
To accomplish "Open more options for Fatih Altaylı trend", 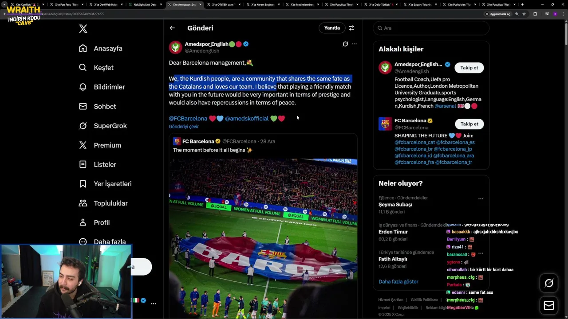I will point(481,253).
